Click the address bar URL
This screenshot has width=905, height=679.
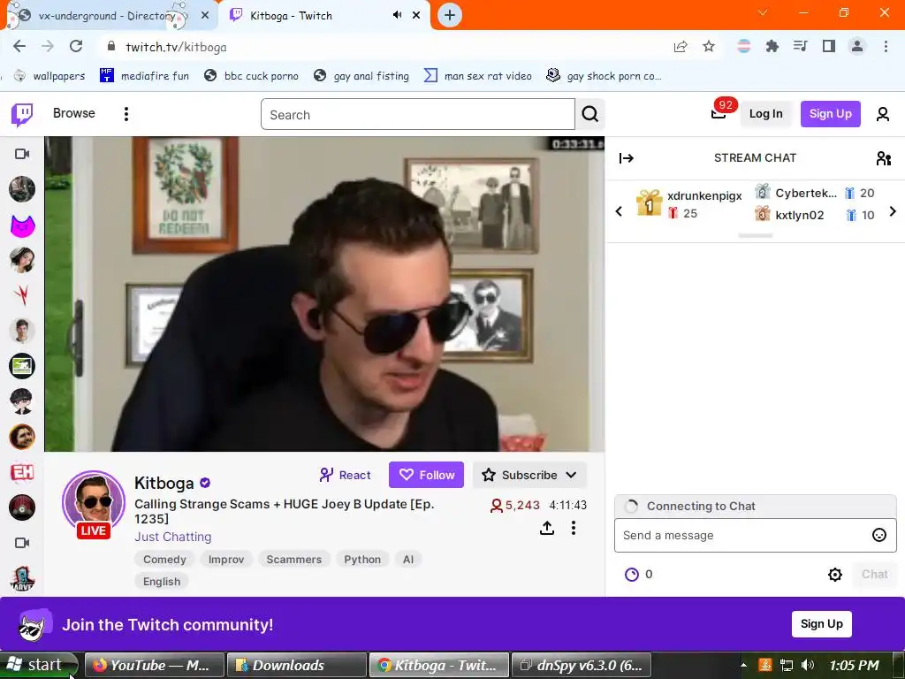176,47
